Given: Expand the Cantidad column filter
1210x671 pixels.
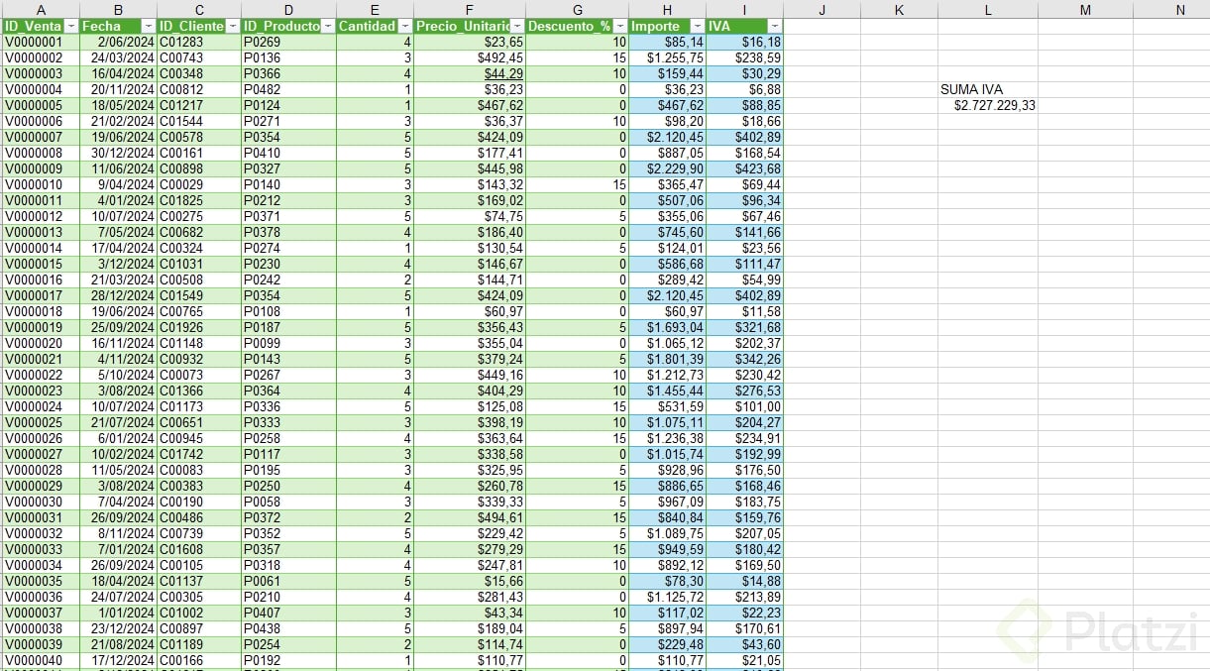Looking at the screenshot, I should click(x=405, y=26).
